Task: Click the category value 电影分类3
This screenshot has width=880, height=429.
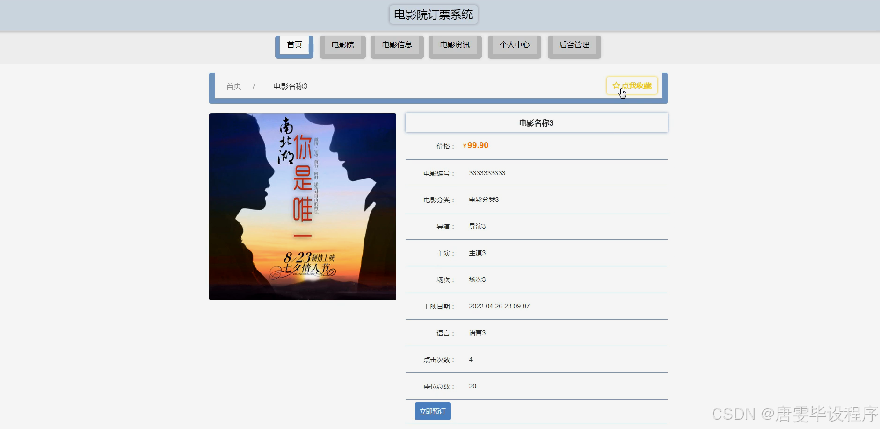Action: coord(484,200)
